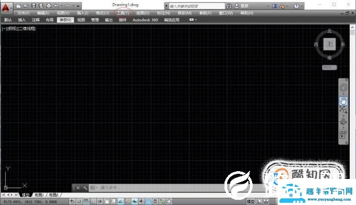Click the Open file icon
Image resolution: width=356 pixels, height=205 pixels.
click(26, 6)
